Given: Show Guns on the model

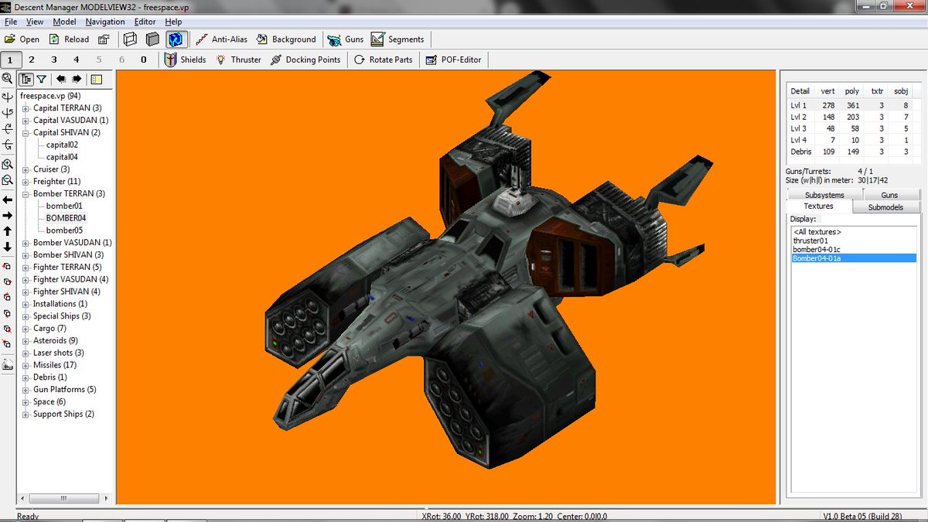Looking at the screenshot, I should point(346,39).
